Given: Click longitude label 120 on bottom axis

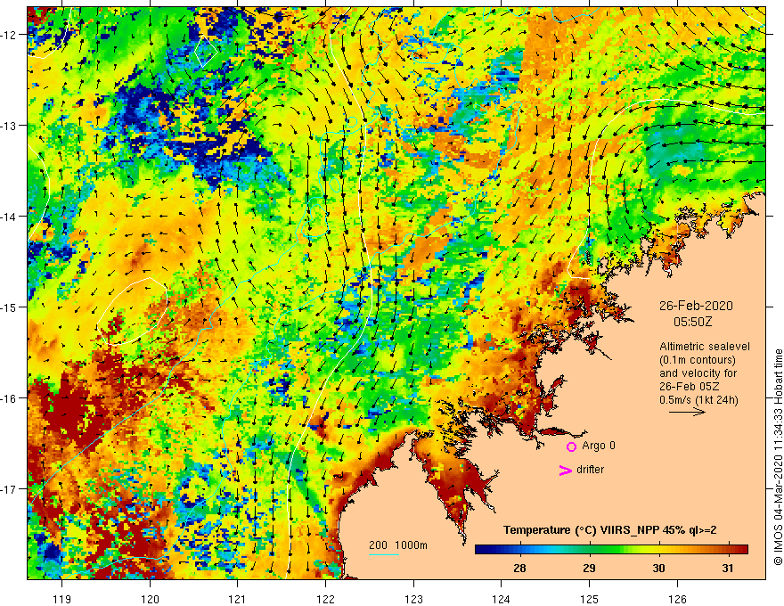Looking at the screenshot, I should [x=150, y=599].
